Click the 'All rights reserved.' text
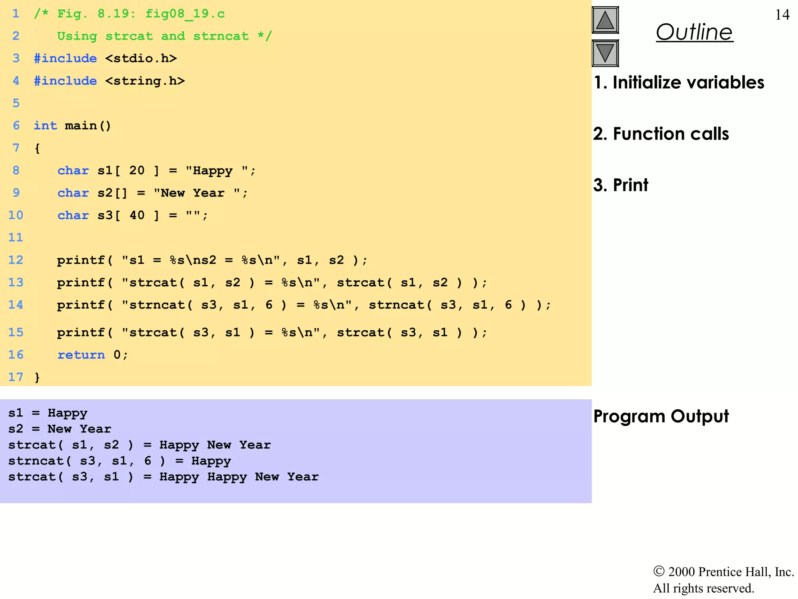This screenshot has width=798, height=599. click(x=704, y=588)
